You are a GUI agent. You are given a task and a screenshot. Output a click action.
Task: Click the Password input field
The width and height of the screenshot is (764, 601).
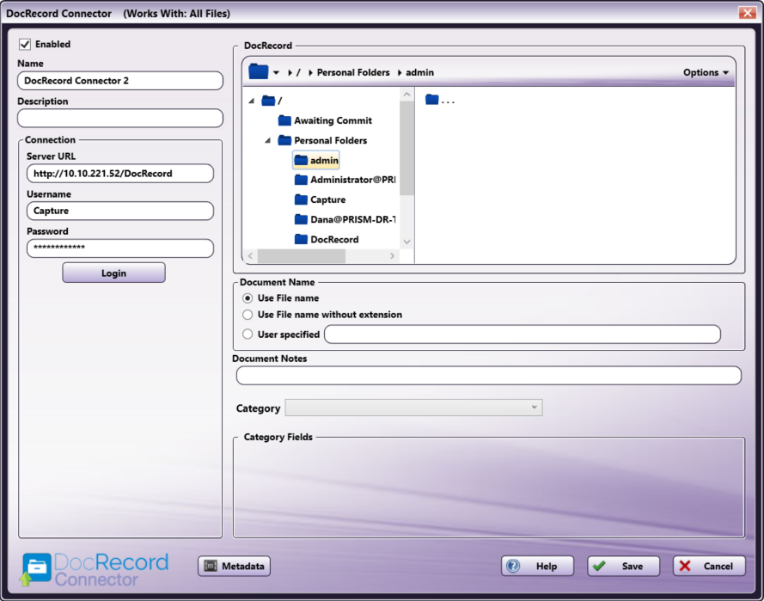tap(120, 248)
